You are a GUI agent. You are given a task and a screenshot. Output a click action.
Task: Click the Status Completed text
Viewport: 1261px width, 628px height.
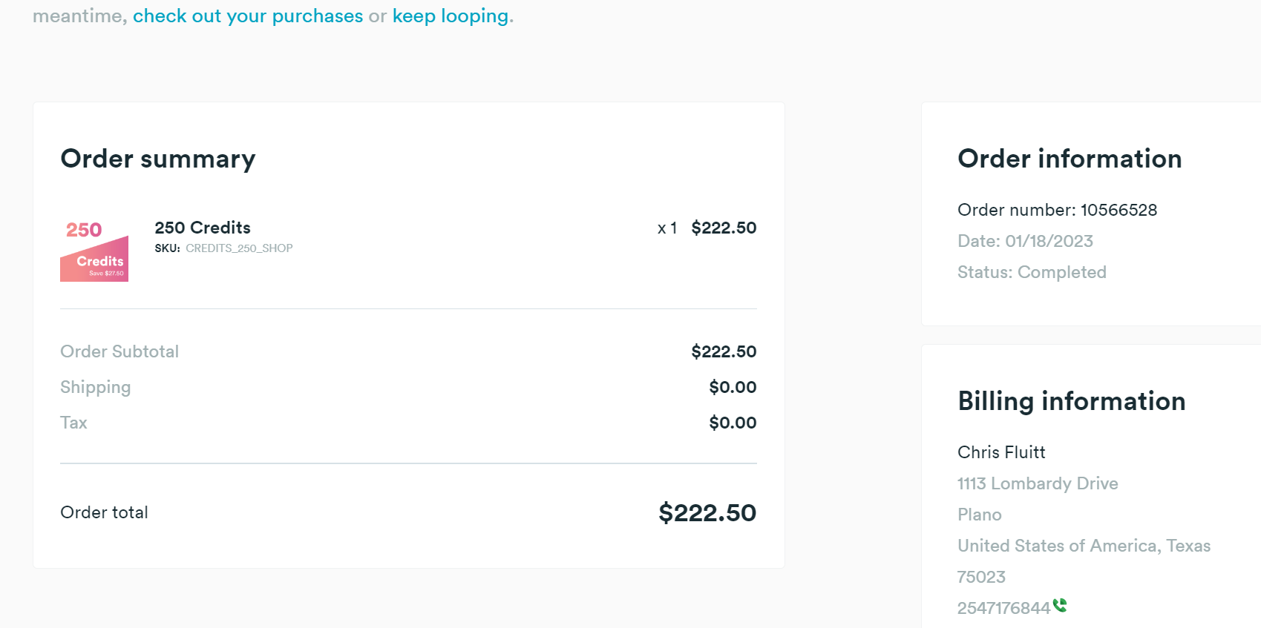(1032, 272)
